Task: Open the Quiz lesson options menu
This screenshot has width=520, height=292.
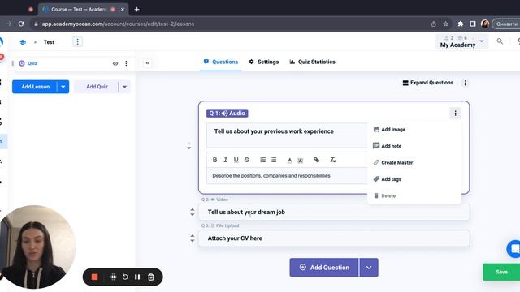Action: point(126,63)
